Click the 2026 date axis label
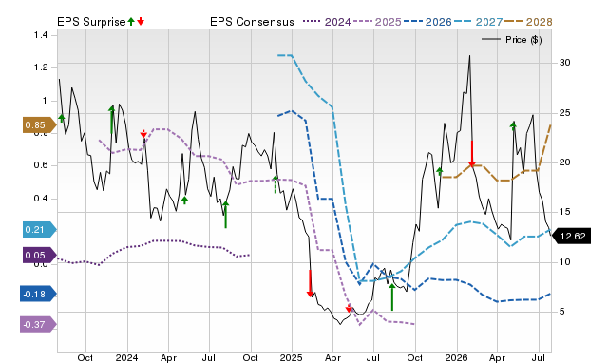 [456, 357]
